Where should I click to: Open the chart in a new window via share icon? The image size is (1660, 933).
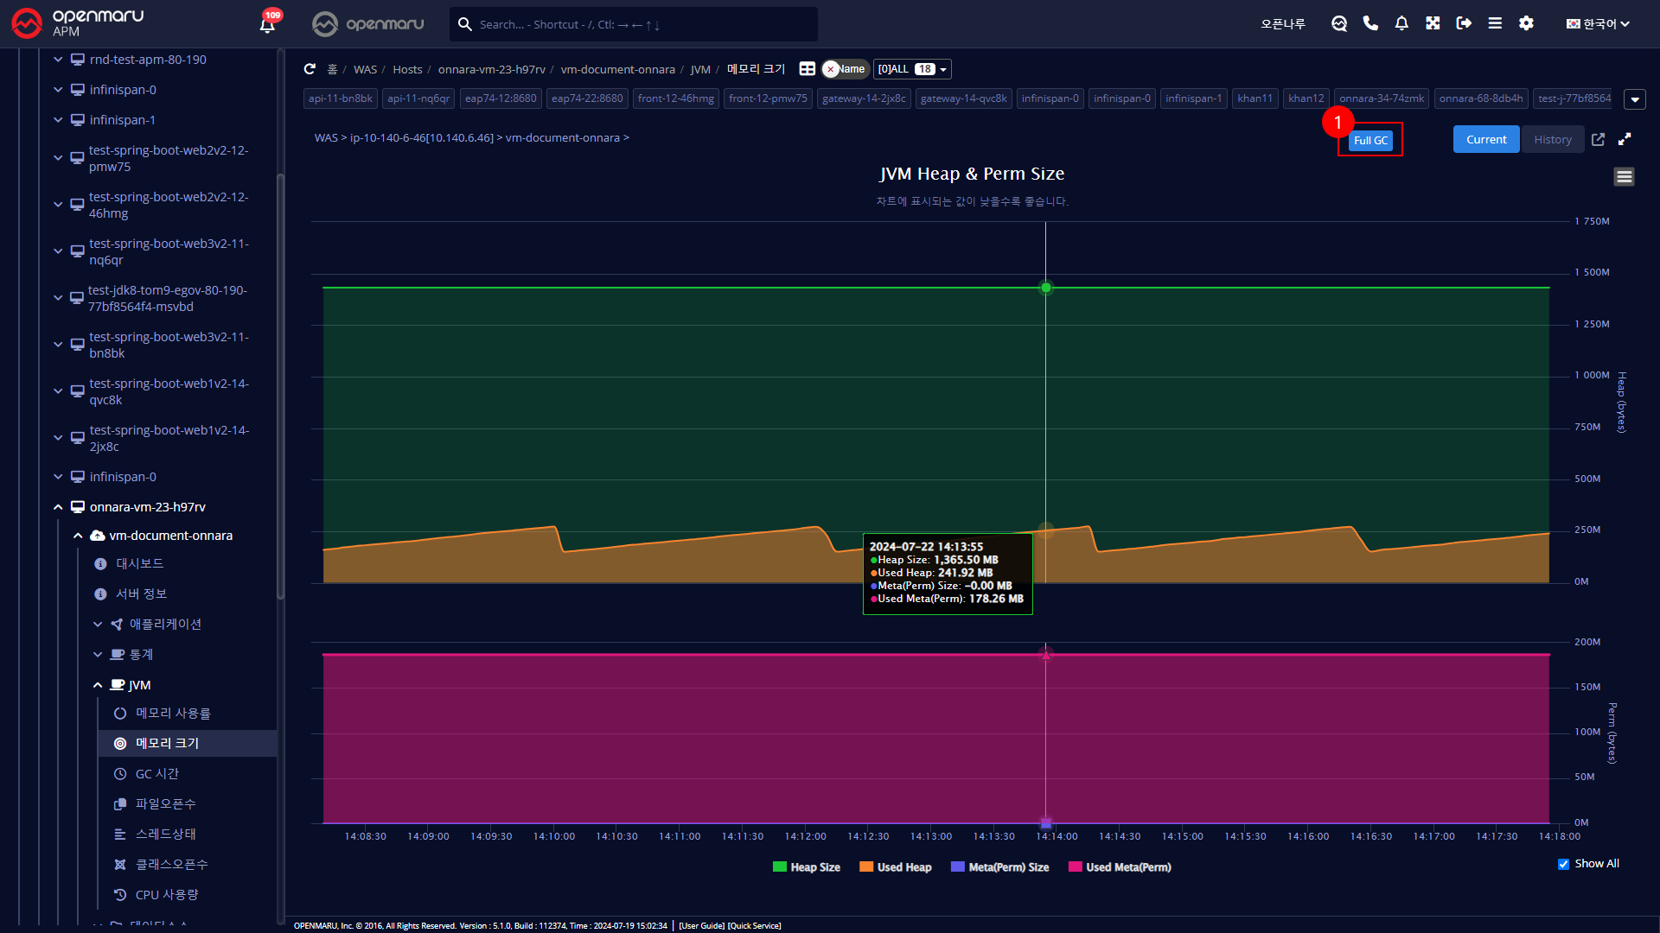pos(1598,139)
